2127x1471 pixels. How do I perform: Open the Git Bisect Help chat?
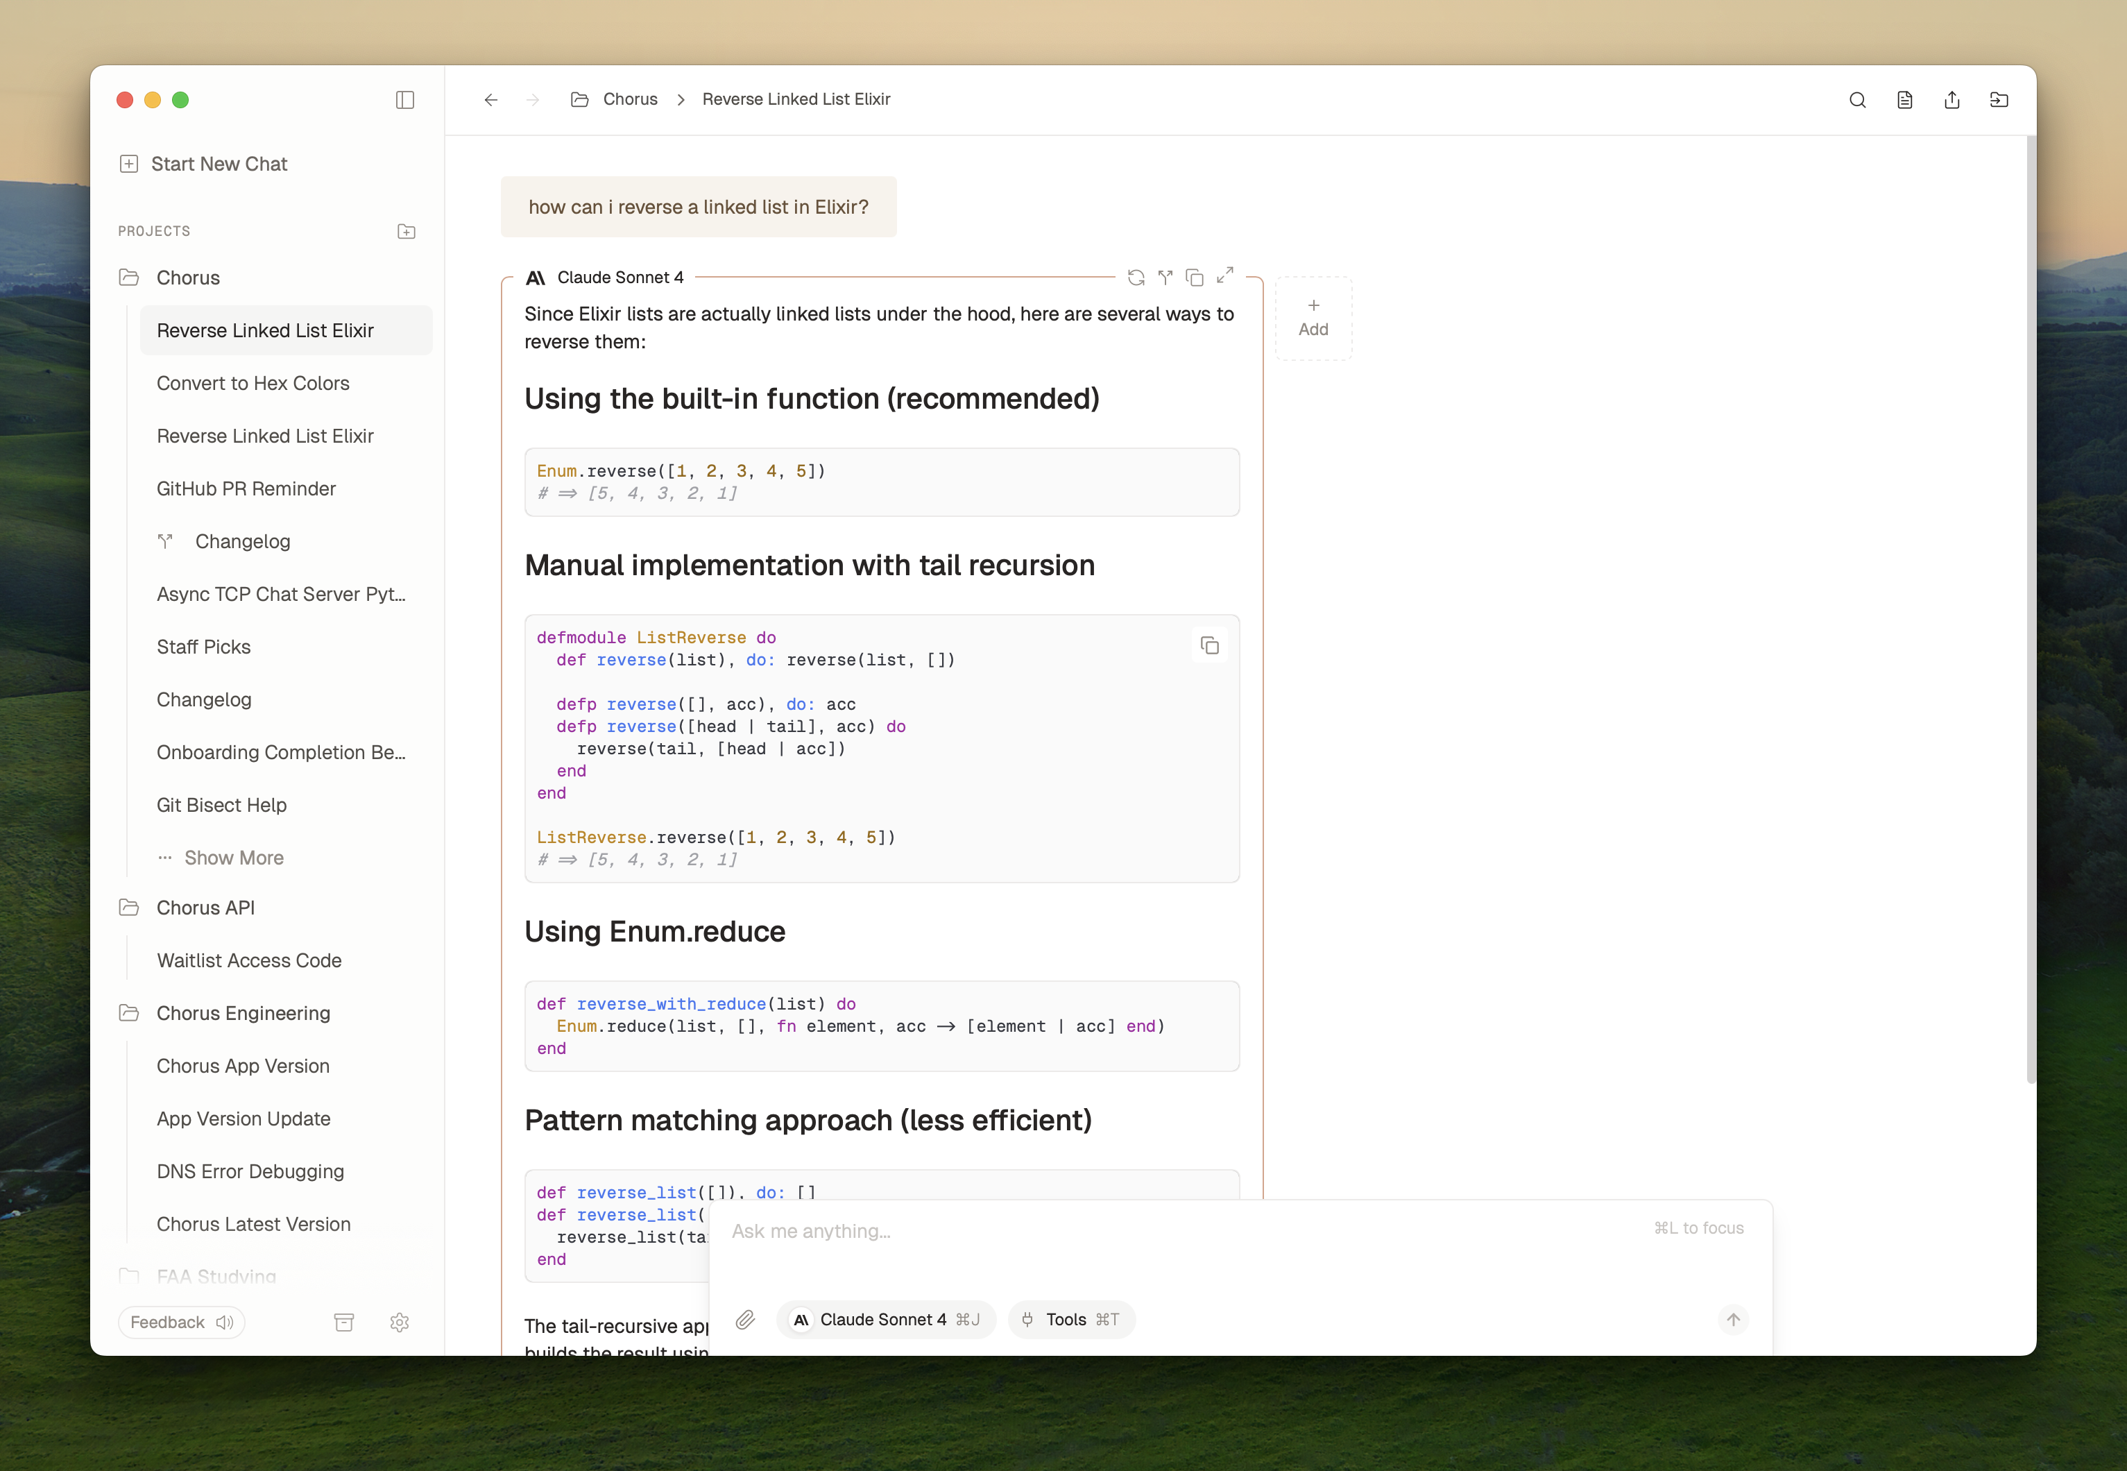tap(221, 806)
